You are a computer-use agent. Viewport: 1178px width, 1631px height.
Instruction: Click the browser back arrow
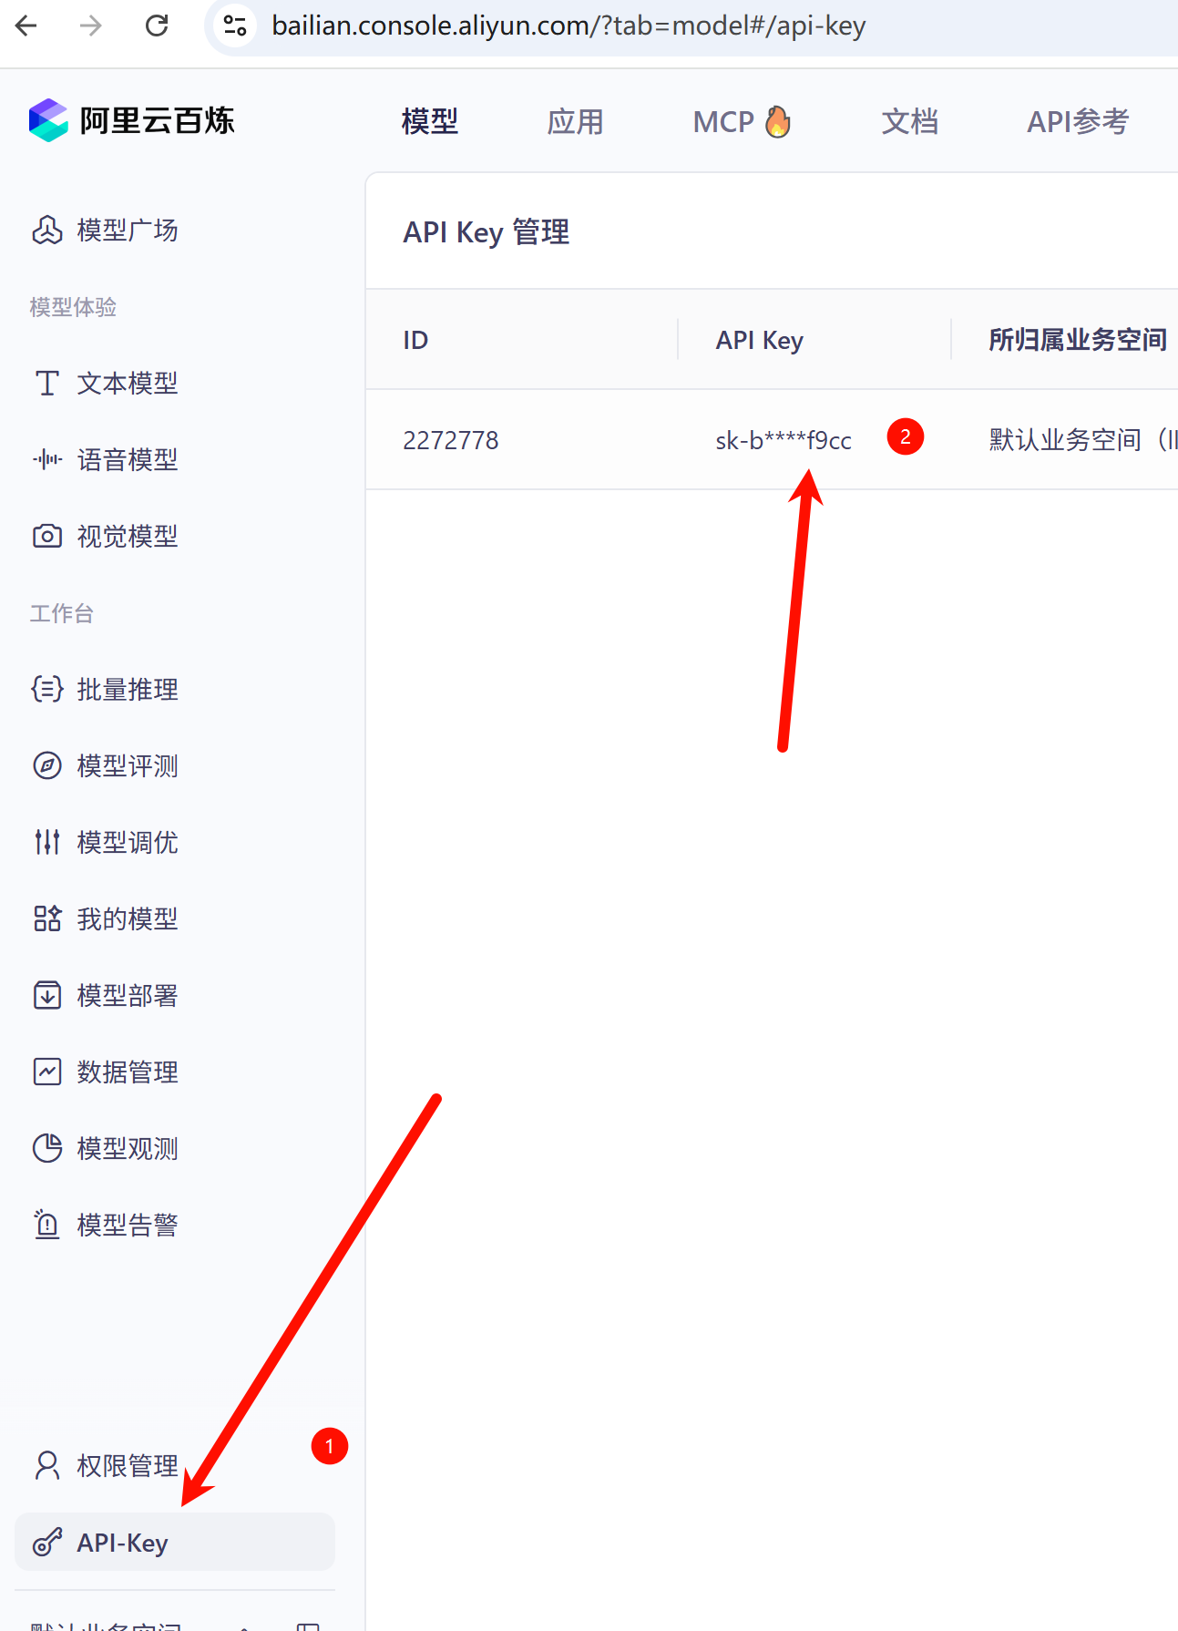pos(26,26)
